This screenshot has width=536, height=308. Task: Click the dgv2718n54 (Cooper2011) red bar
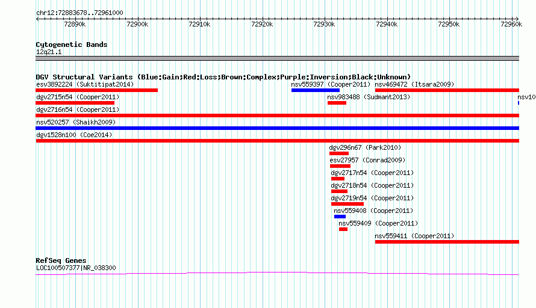coord(340,191)
